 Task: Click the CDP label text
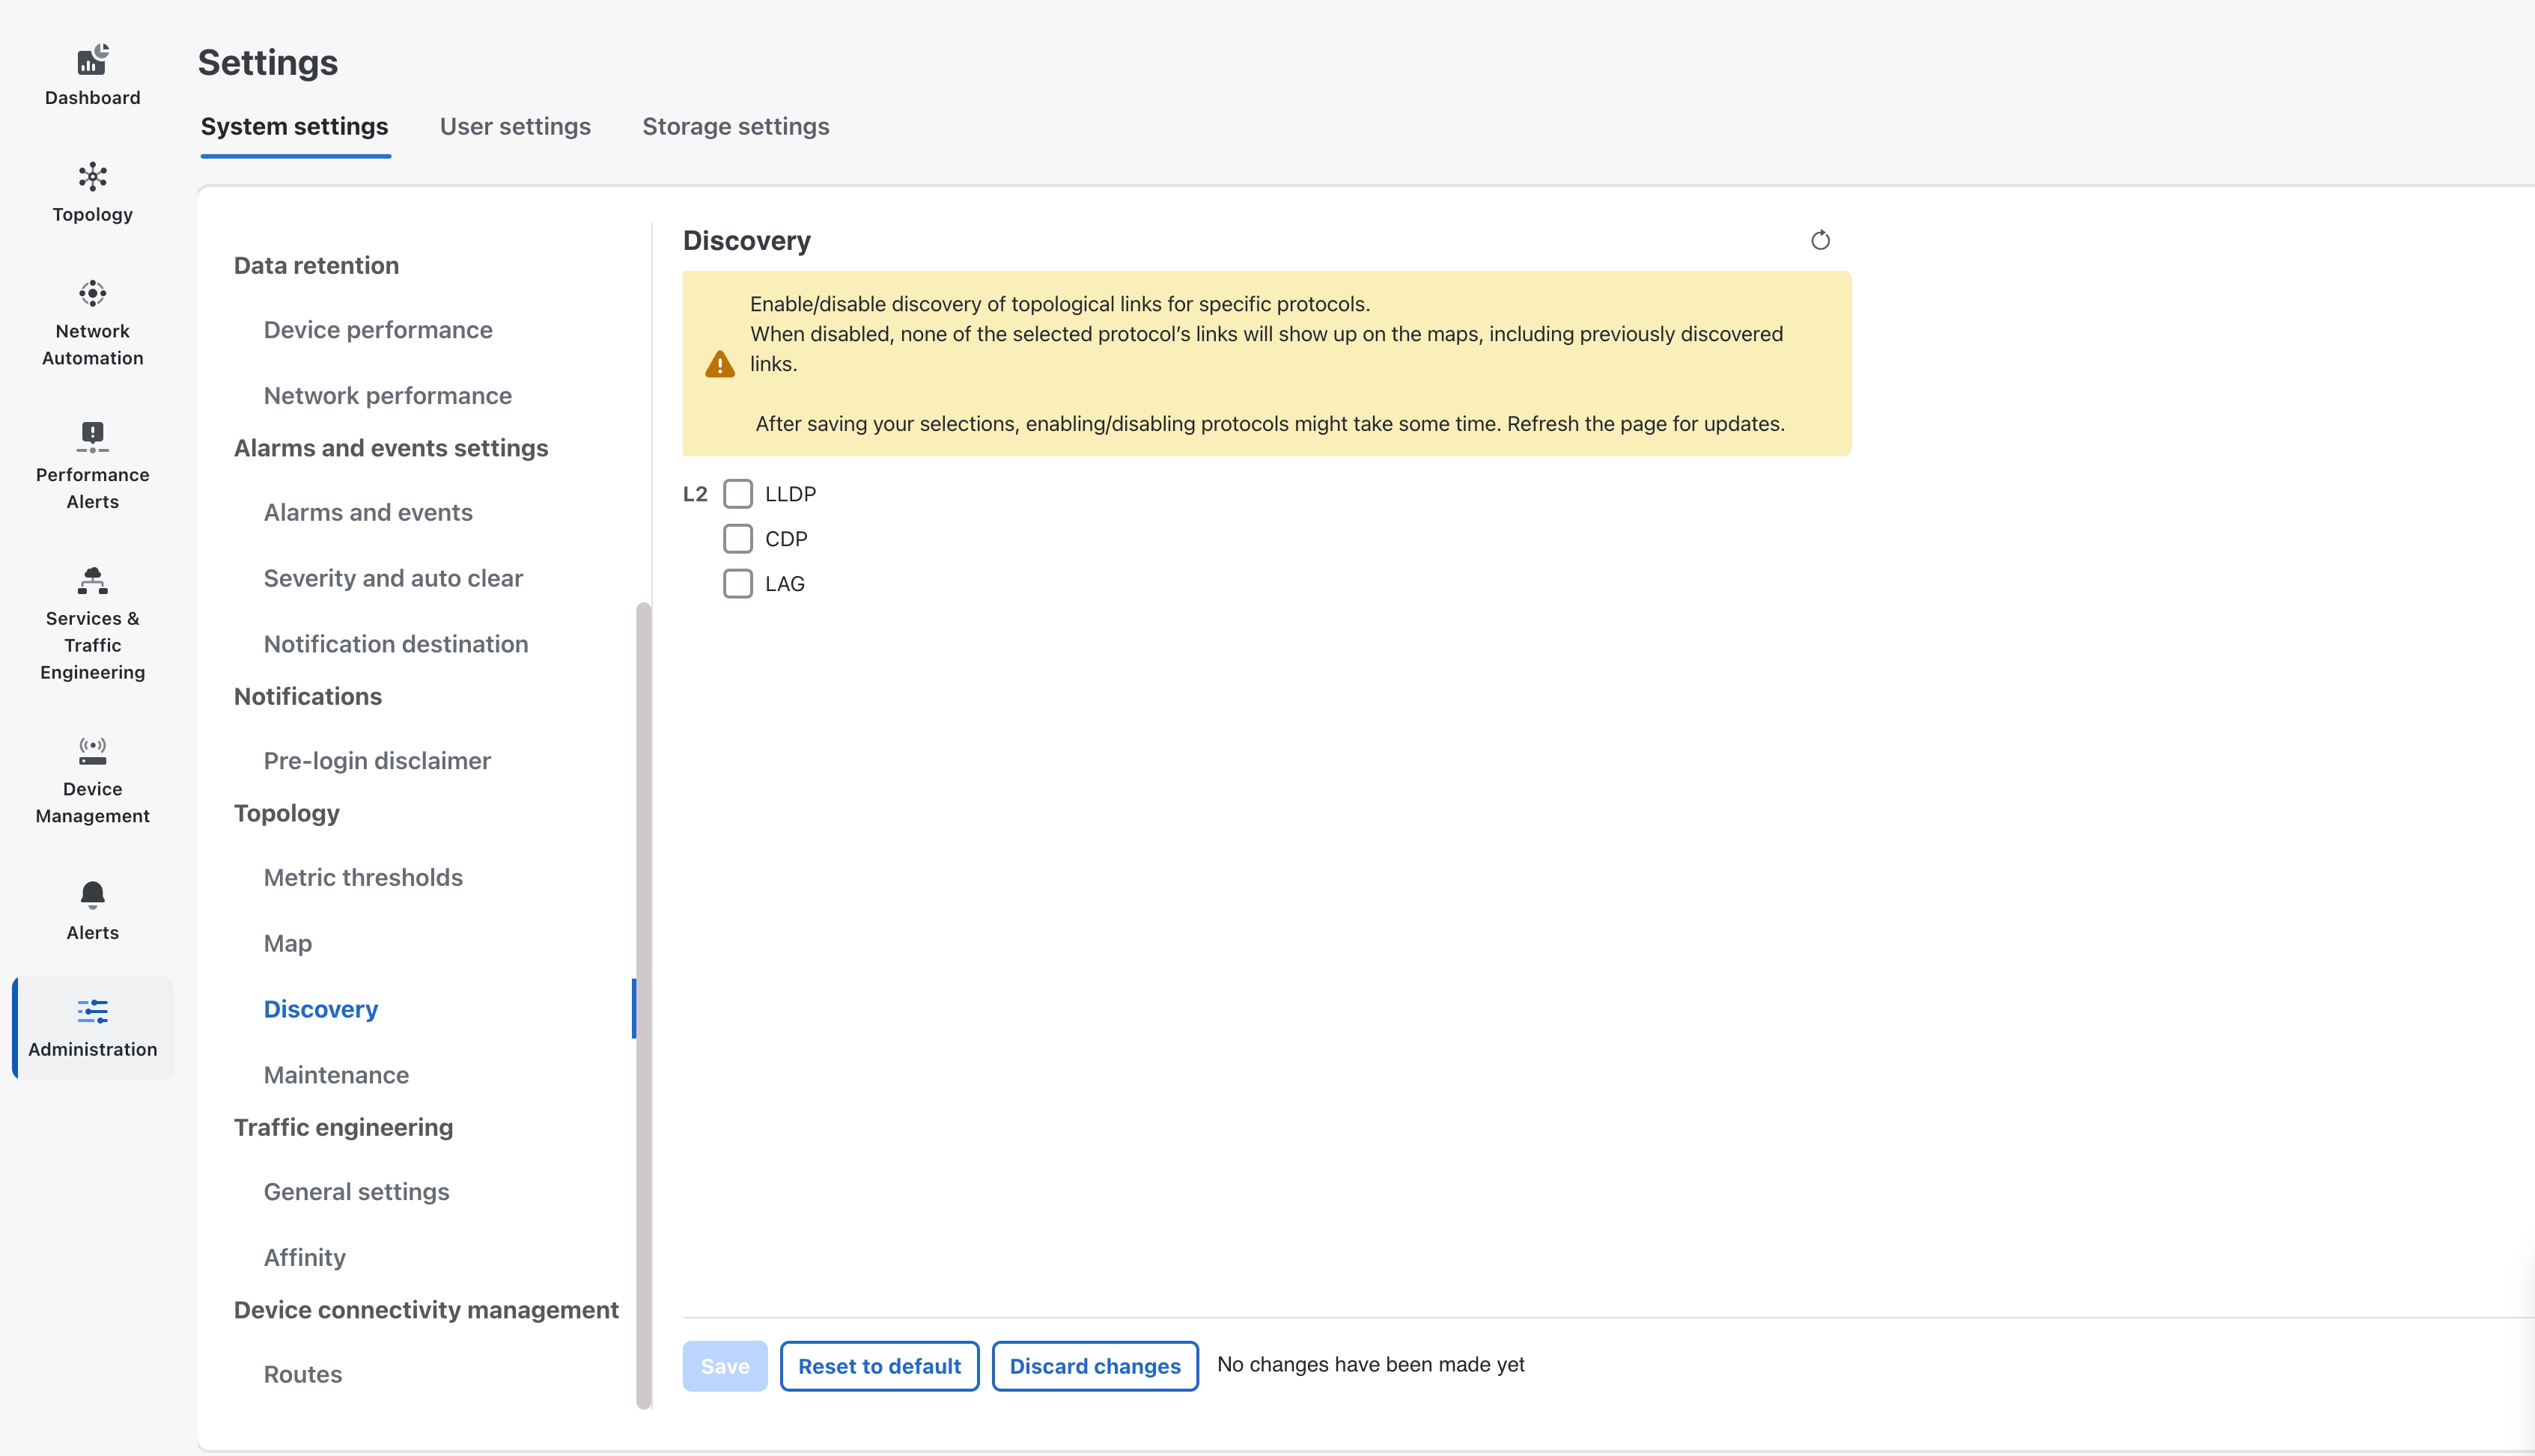(x=785, y=539)
